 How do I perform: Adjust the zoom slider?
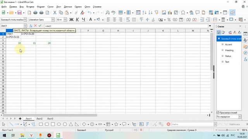[x=227, y=130]
